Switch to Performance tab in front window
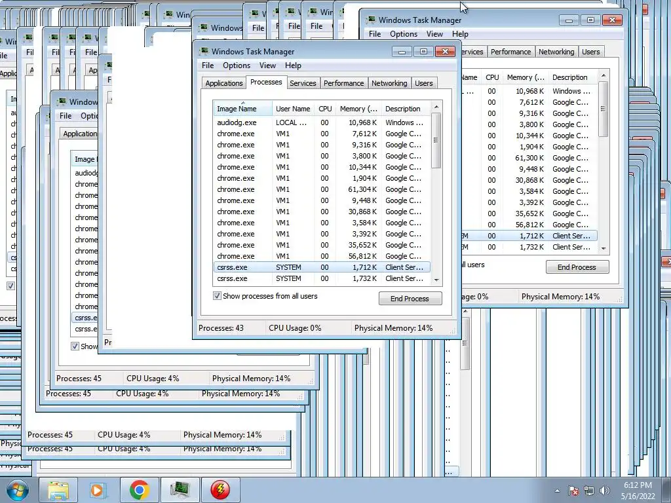671x503 pixels. (343, 83)
